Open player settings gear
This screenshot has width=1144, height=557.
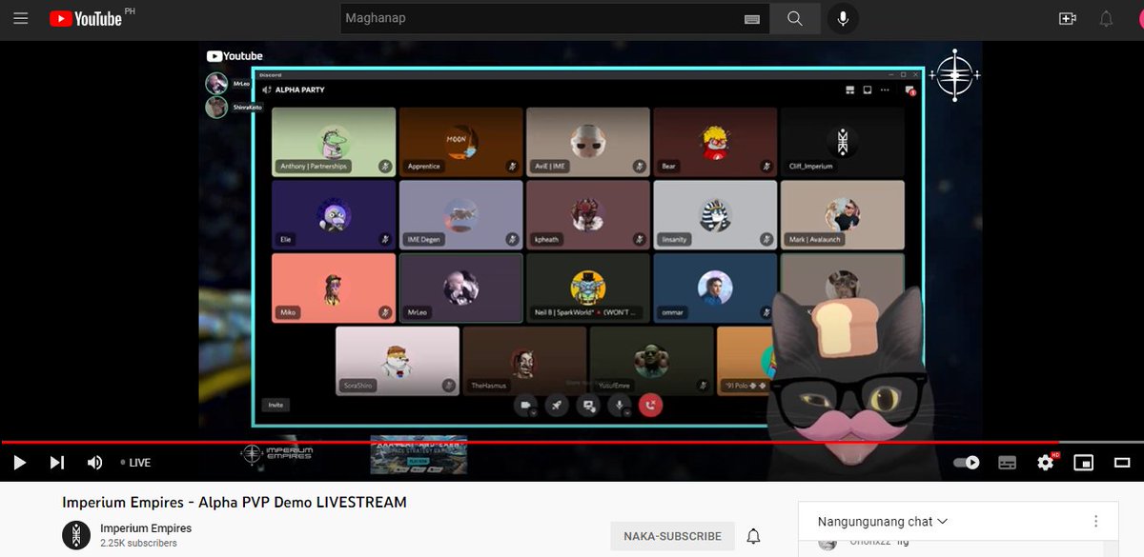point(1046,463)
